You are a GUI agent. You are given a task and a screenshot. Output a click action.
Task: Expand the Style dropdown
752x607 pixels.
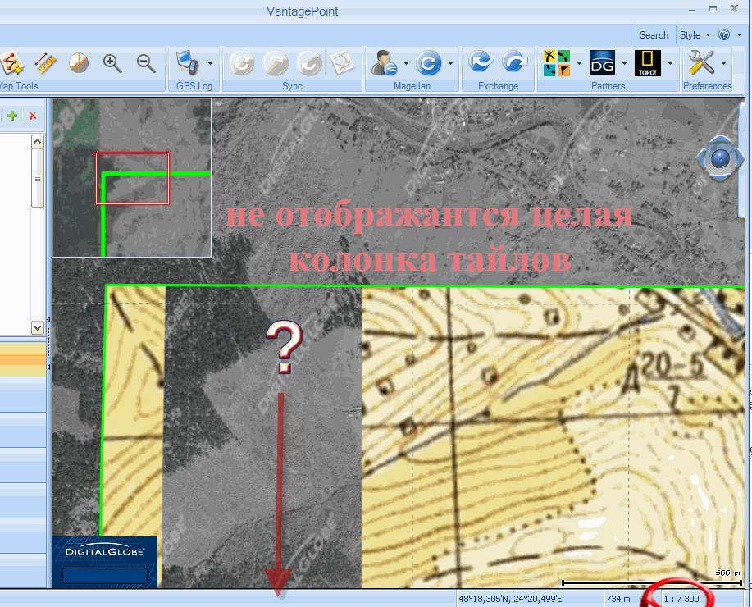click(x=695, y=35)
